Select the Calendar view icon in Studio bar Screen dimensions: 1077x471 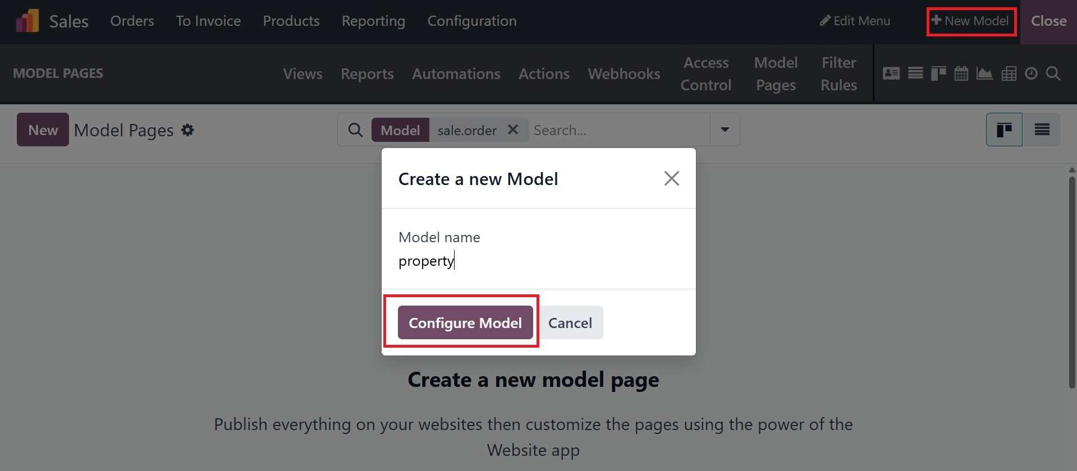point(961,73)
